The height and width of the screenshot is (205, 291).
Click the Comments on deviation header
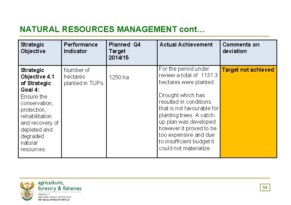(x=248, y=53)
